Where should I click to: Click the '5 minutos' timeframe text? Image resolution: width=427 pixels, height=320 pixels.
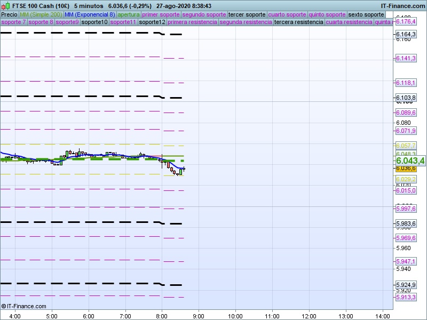click(x=89, y=5)
